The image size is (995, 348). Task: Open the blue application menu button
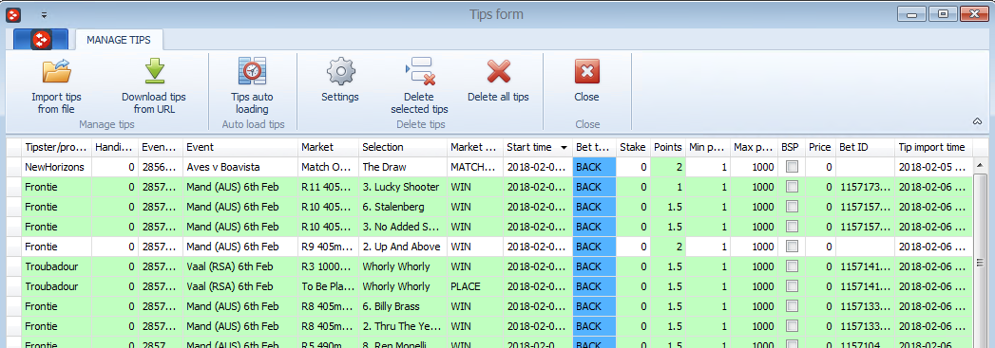pos(41,39)
